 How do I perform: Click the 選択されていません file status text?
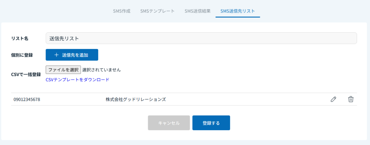[102, 69]
